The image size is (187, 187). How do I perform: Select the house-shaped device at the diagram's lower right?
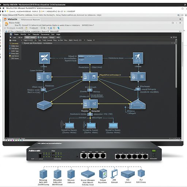[x=137, y=104]
